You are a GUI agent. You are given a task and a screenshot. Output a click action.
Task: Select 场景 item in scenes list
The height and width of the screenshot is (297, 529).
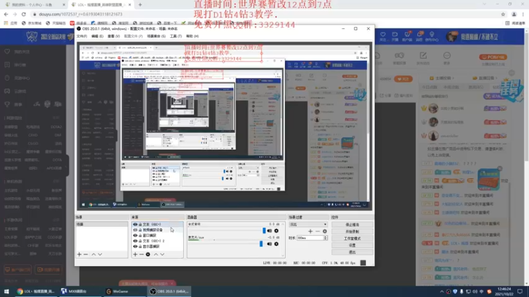tap(102, 224)
